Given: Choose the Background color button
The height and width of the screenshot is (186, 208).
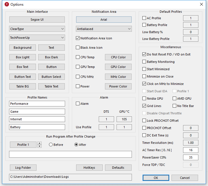Looking at the screenshot, I should (22, 48).
